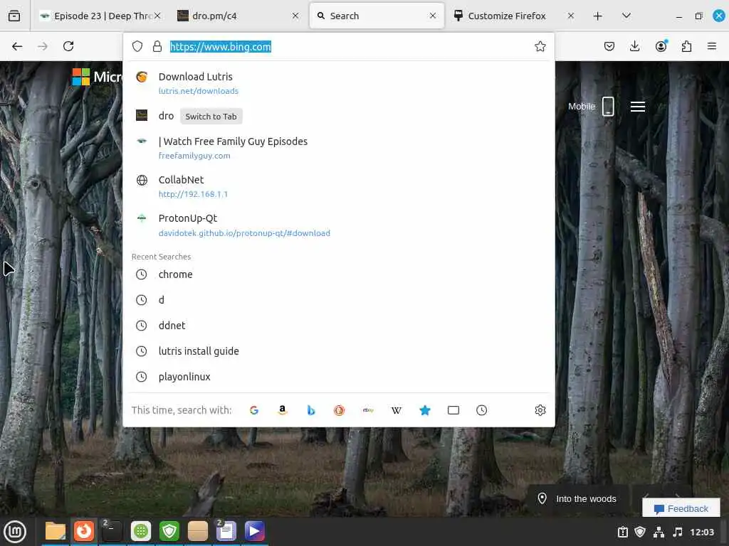The image size is (729, 546).
Task: Click the 12:03 clock in the panel
Action: 701,532
